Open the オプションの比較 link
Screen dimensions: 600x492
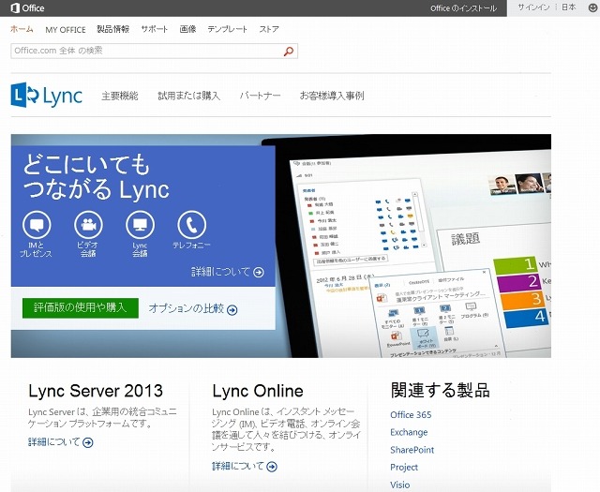(x=186, y=308)
